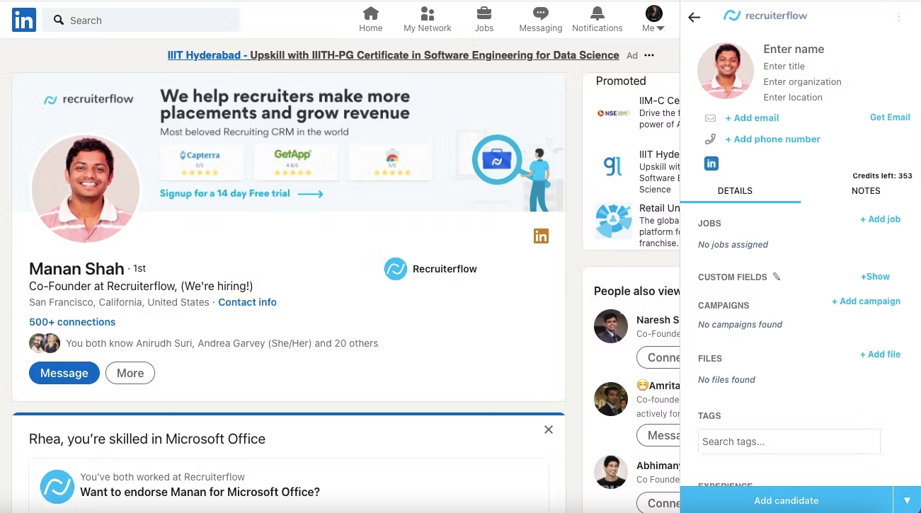This screenshot has width=921, height=513.
Task: Click + Add campaign link
Action: [866, 301]
